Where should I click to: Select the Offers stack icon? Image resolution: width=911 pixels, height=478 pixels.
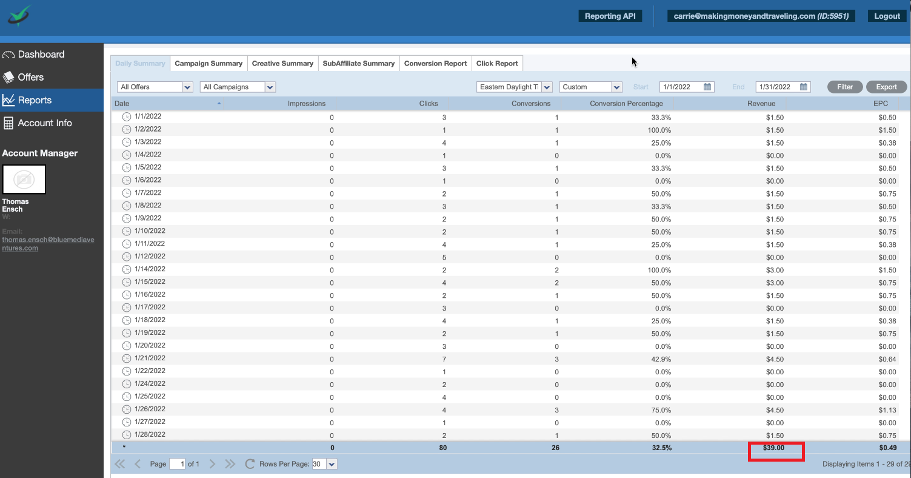tap(8, 77)
